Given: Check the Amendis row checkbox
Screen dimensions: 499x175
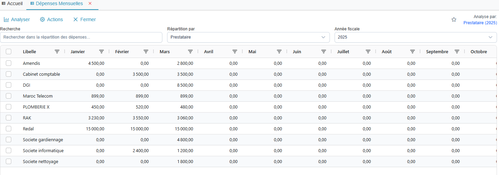Looking at the screenshot, I should click(x=9, y=63).
